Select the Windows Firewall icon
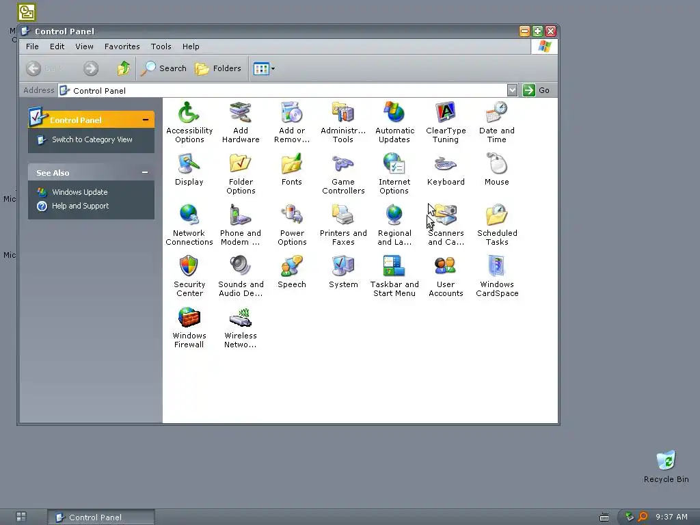Screen dimensions: 700x525 (189, 327)
